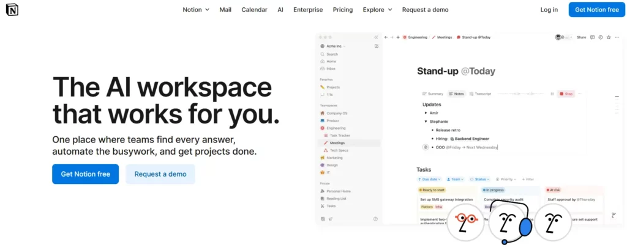Image resolution: width=627 pixels, height=250 pixels.
Task: Open the Marketing teamspace
Action: tap(331, 158)
